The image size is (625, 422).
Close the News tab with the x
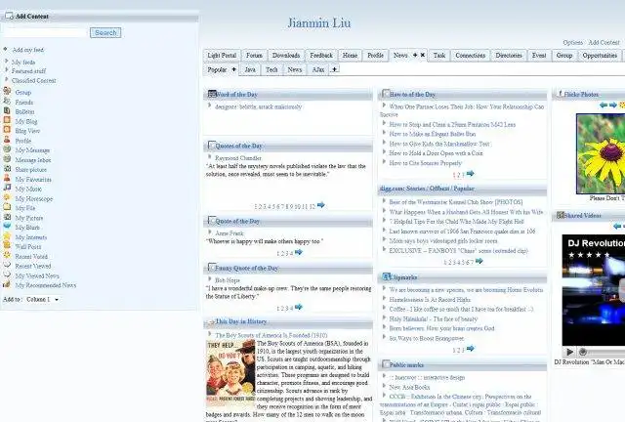pyautogui.click(x=423, y=55)
